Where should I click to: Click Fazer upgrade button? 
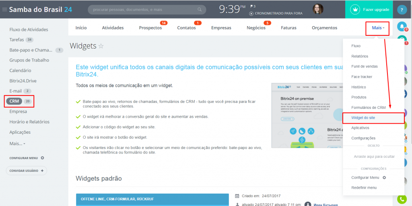tap(369, 9)
